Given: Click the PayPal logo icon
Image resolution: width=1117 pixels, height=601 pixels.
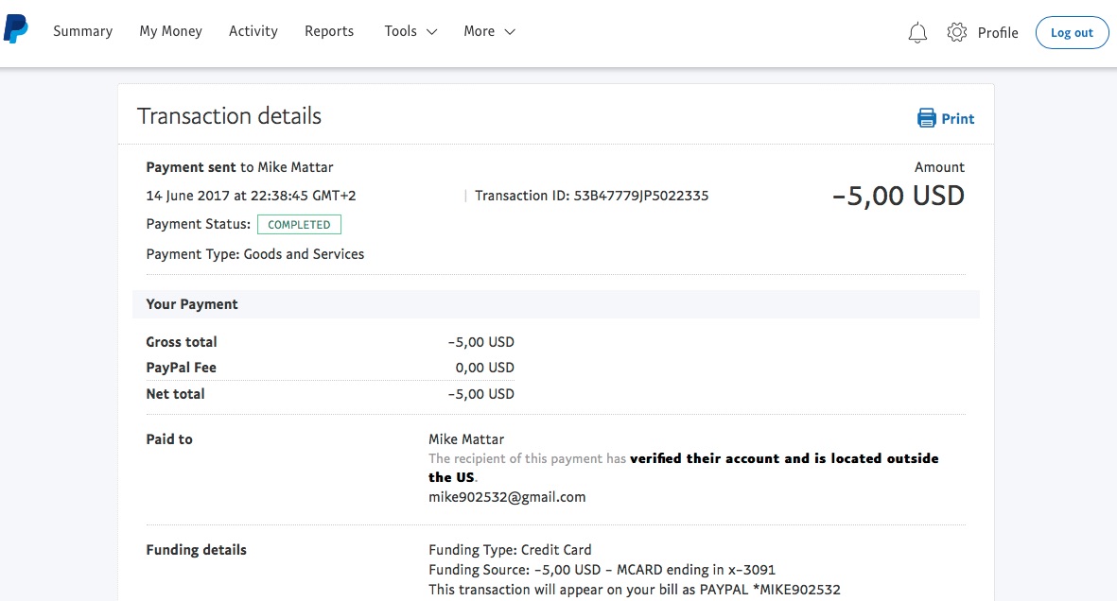Looking at the screenshot, I should click(x=16, y=29).
